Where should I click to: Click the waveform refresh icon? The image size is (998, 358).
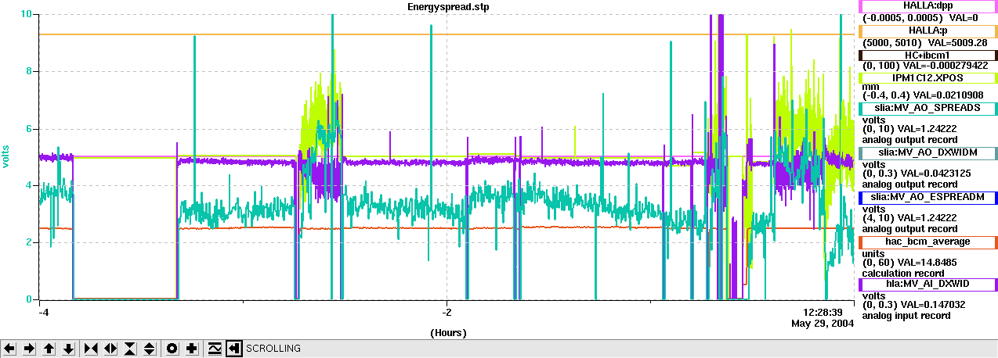[x=215, y=349]
